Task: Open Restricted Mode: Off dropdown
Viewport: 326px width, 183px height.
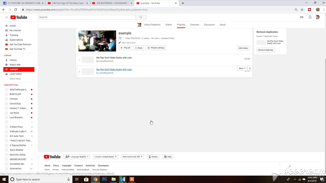Action: (x=132, y=157)
